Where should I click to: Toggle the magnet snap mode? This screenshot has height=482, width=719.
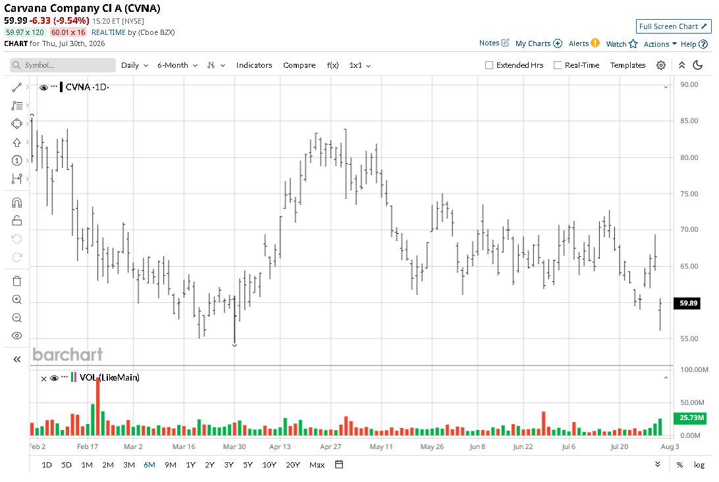[x=17, y=203]
